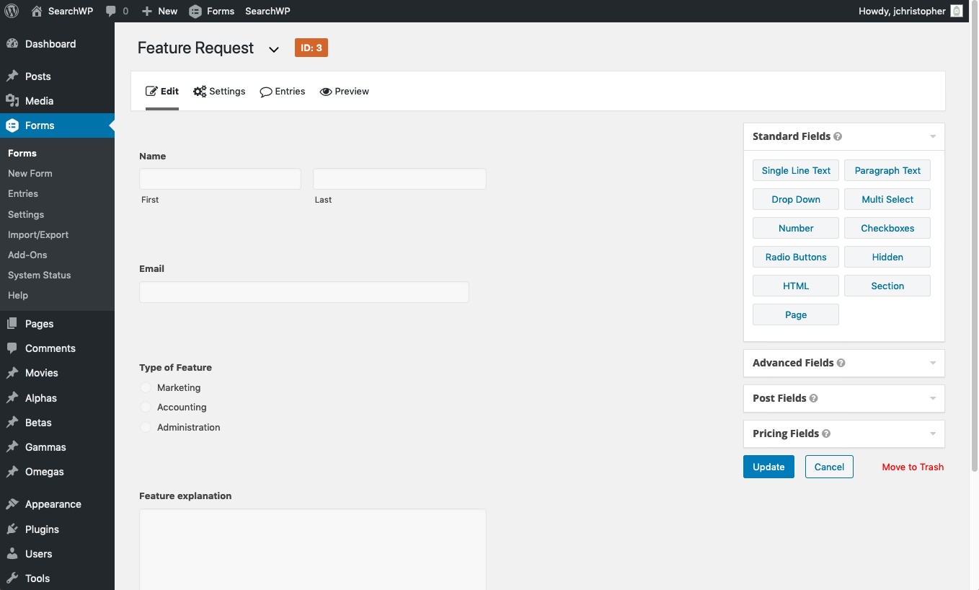Image resolution: width=979 pixels, height=590 pixels.
Task: Click the help icon beside Post Fields
Action: point(814,398)
